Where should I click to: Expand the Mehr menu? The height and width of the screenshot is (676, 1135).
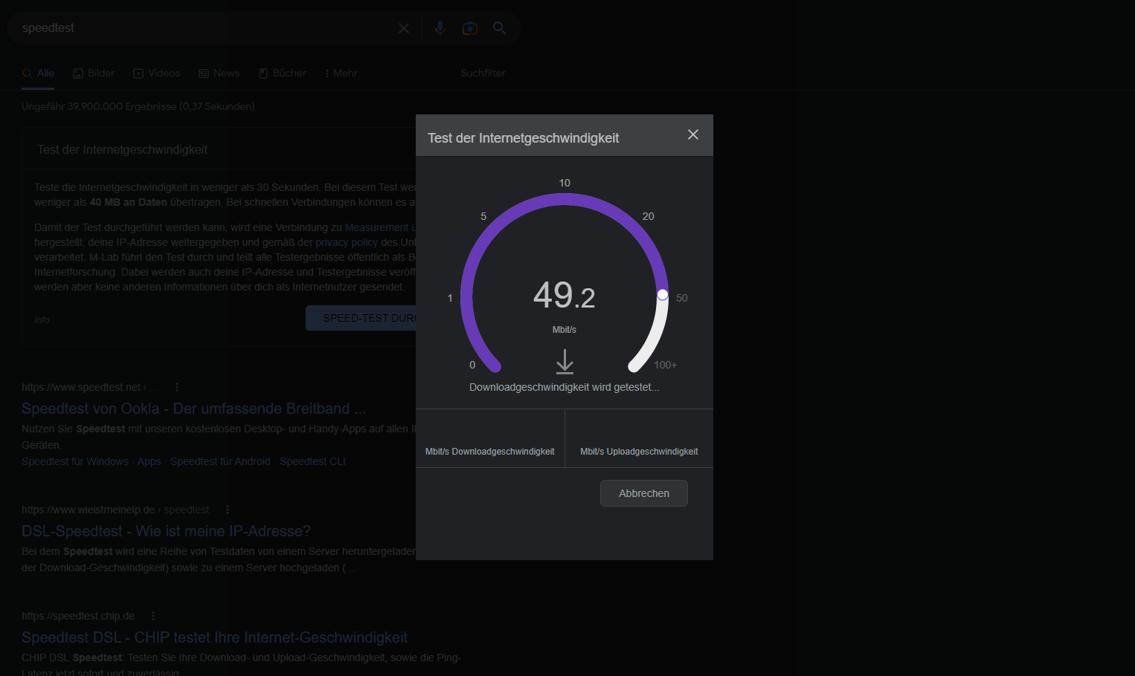(x=341, y=73)
